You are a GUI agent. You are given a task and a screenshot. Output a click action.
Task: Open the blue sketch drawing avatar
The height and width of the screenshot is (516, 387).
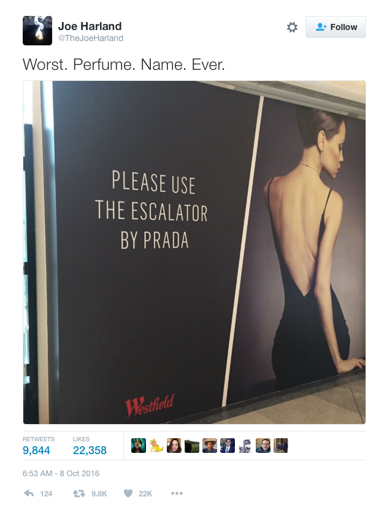pyautogui.click(x=245, y=446)
